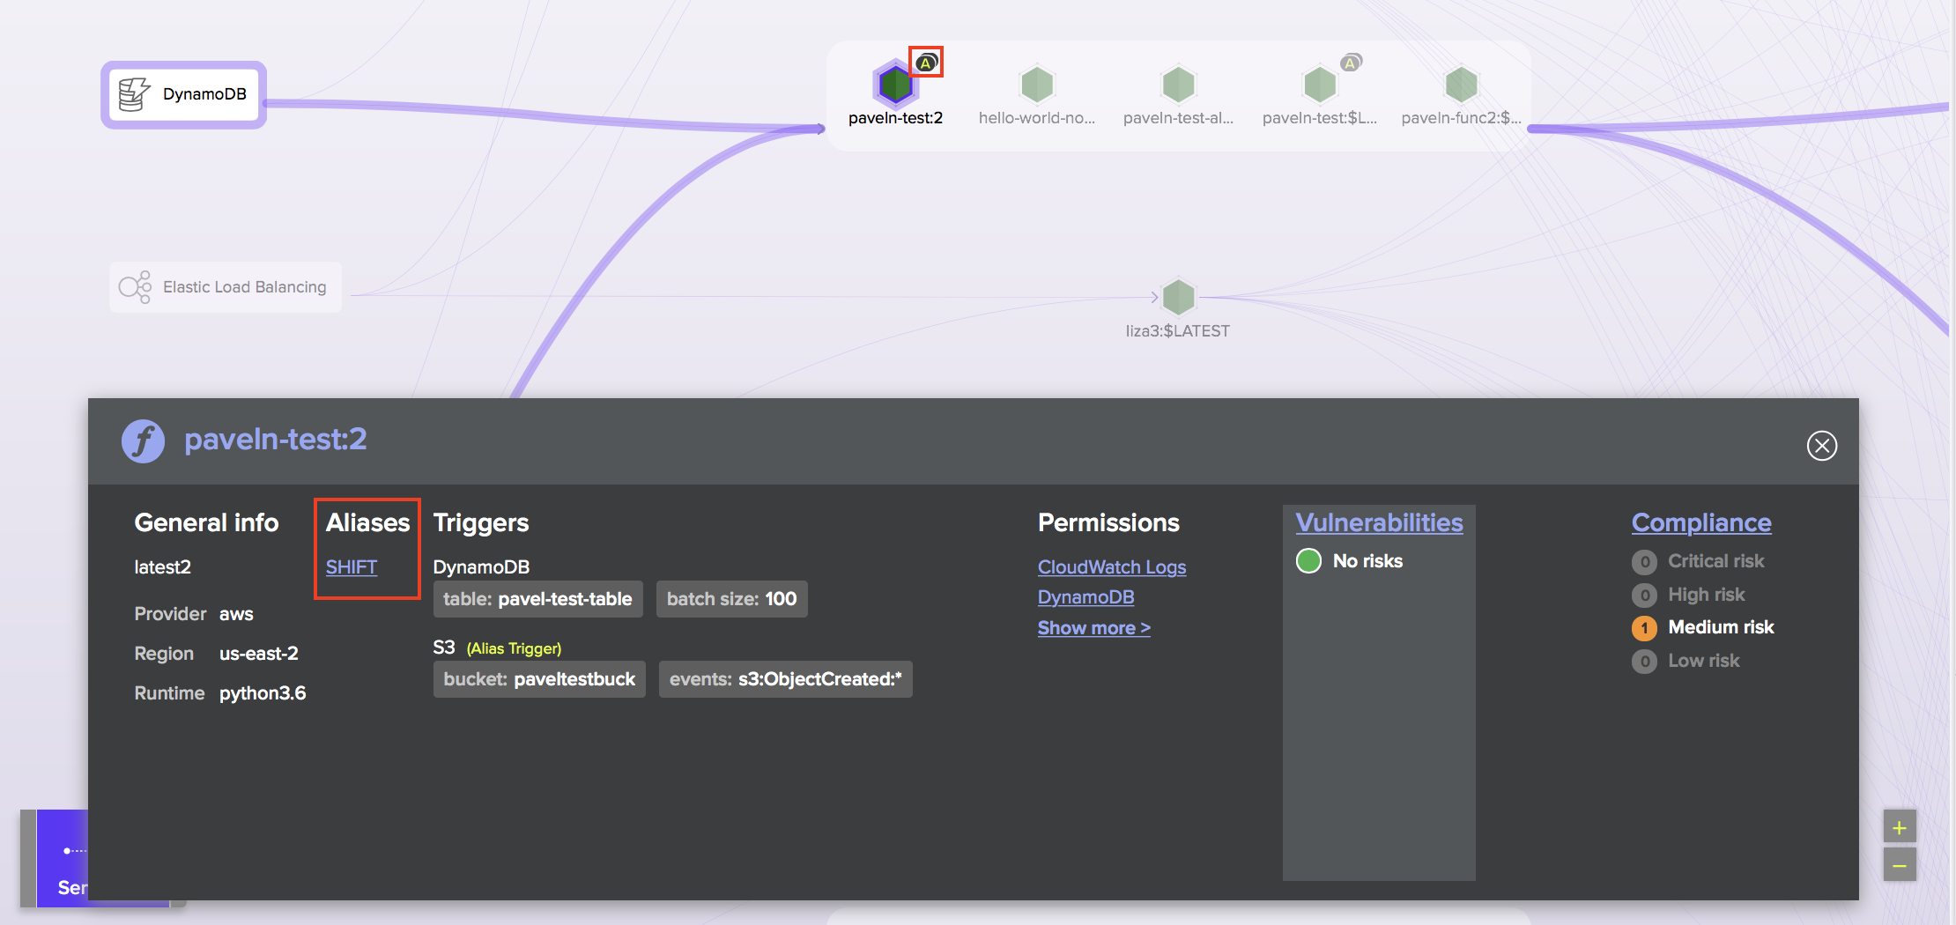Click the us-east-2 region value
This screenshot has width=1956, height=925.
point(259,654)
